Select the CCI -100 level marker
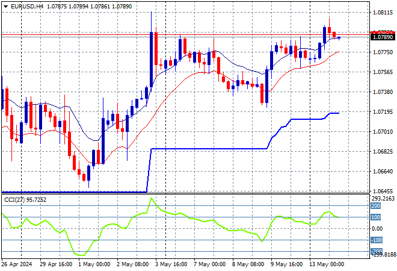This screenshot has width=397, height=271. tap(376, 240)
